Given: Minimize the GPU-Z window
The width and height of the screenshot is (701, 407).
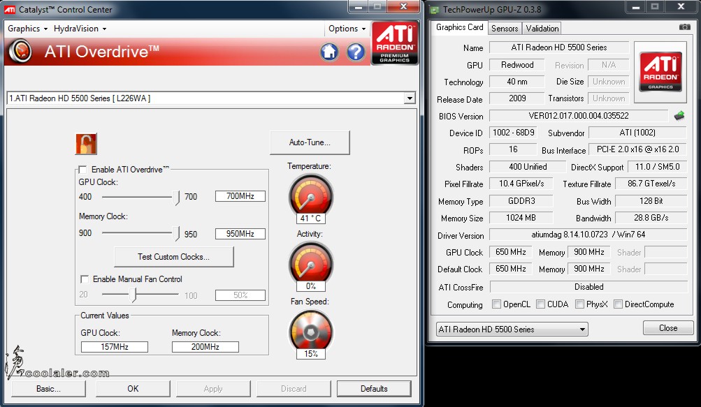Looking at the screenshot, I should coord(636,7).
